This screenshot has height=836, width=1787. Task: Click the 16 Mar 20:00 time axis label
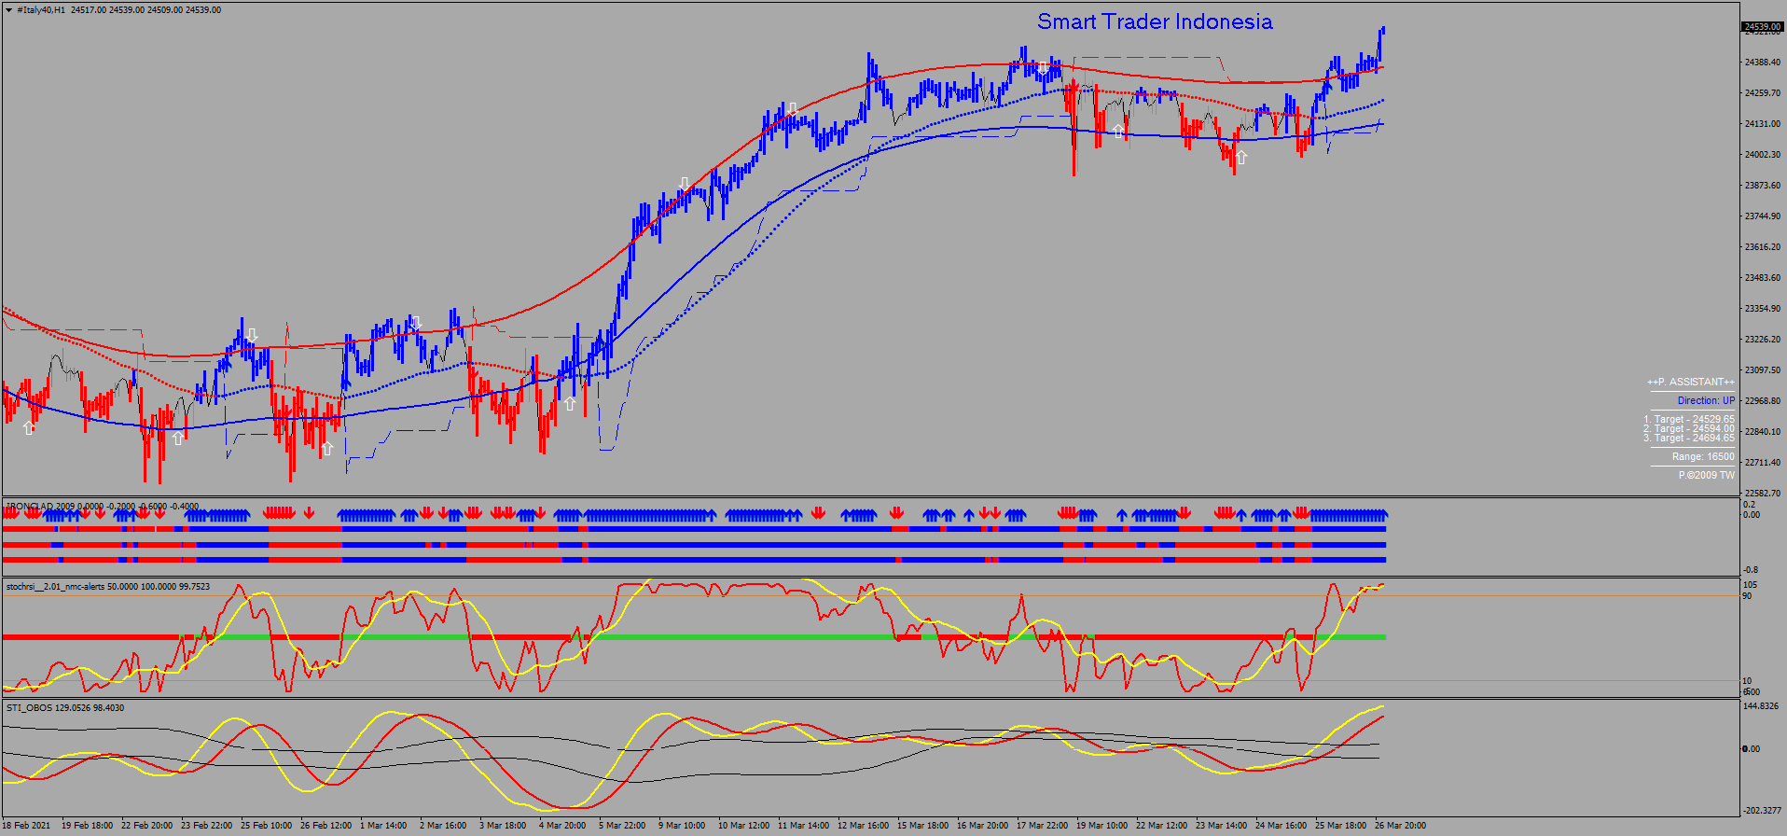pos(982,825)
